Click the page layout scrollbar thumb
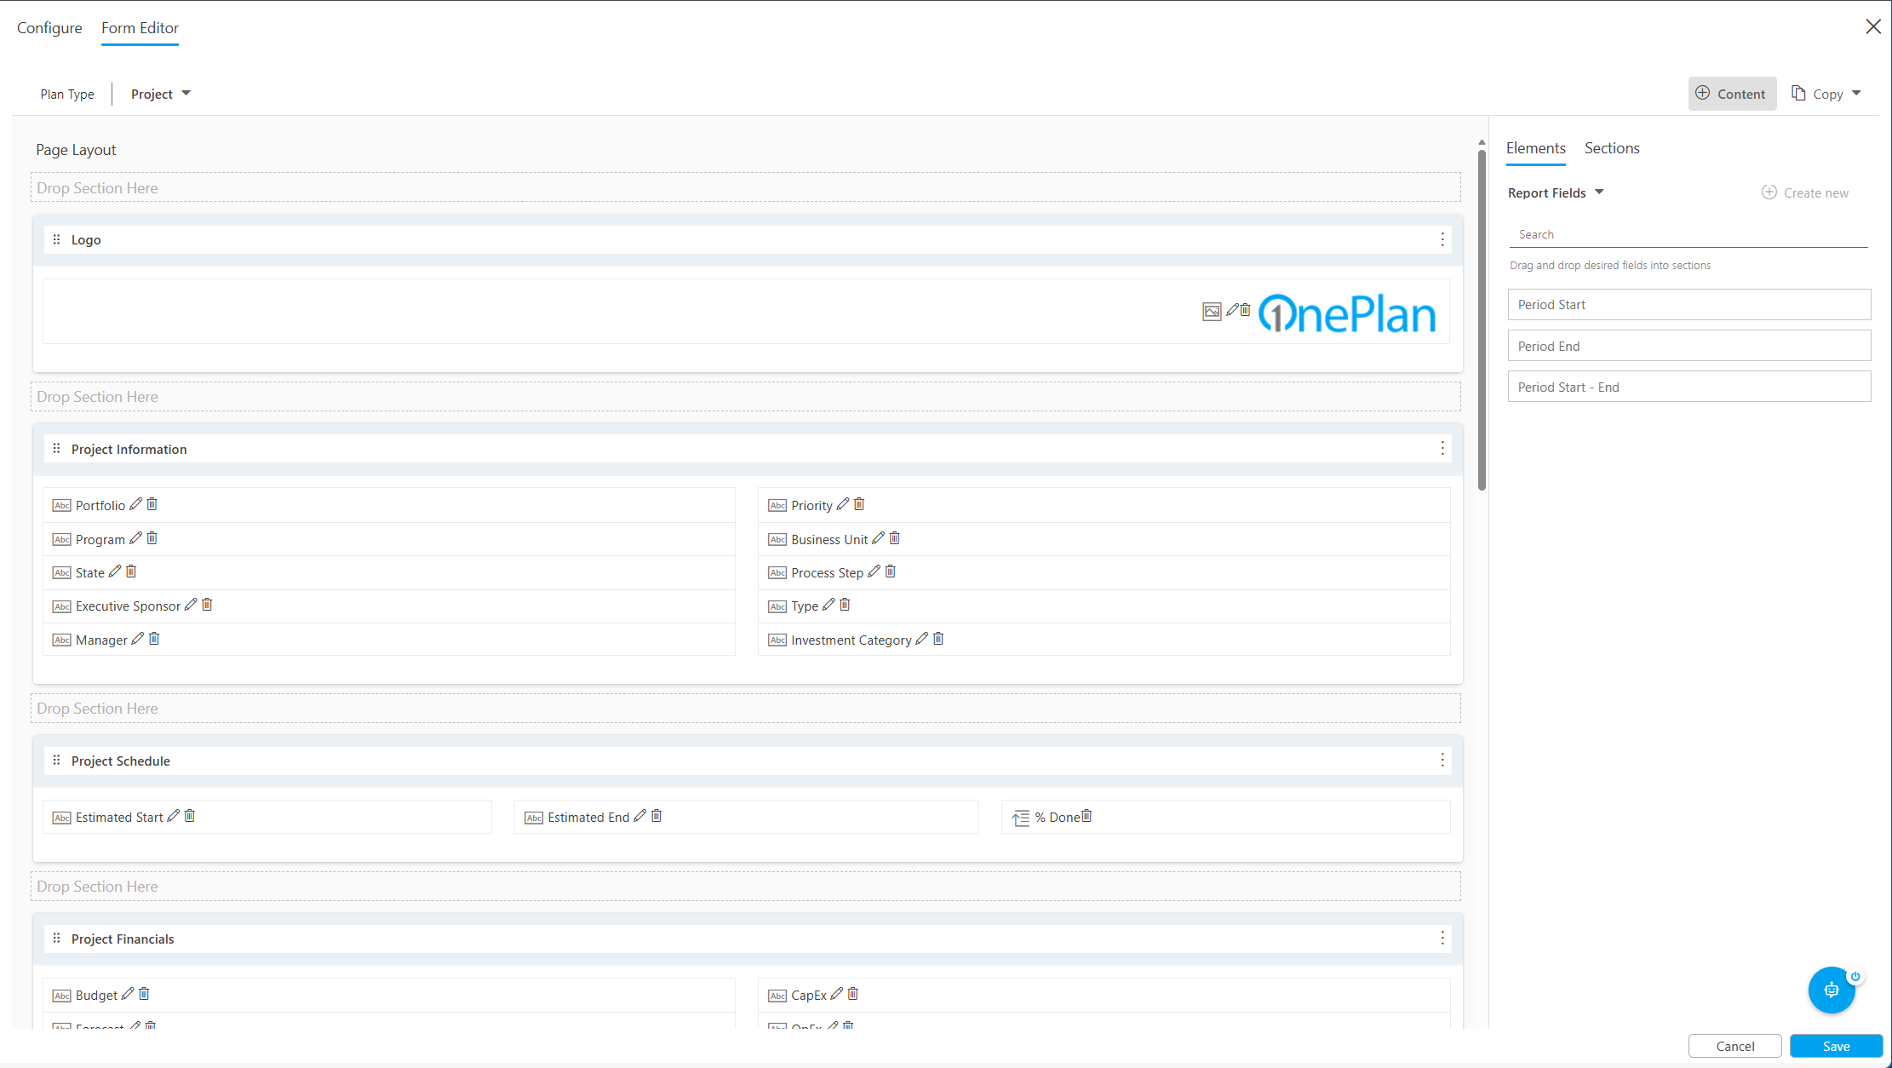Image resolution: width=1892 pixels, height=1068 pixels. click(1482, 320)
